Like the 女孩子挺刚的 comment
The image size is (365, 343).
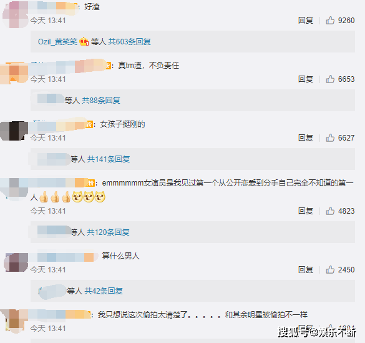pos(330,138)
